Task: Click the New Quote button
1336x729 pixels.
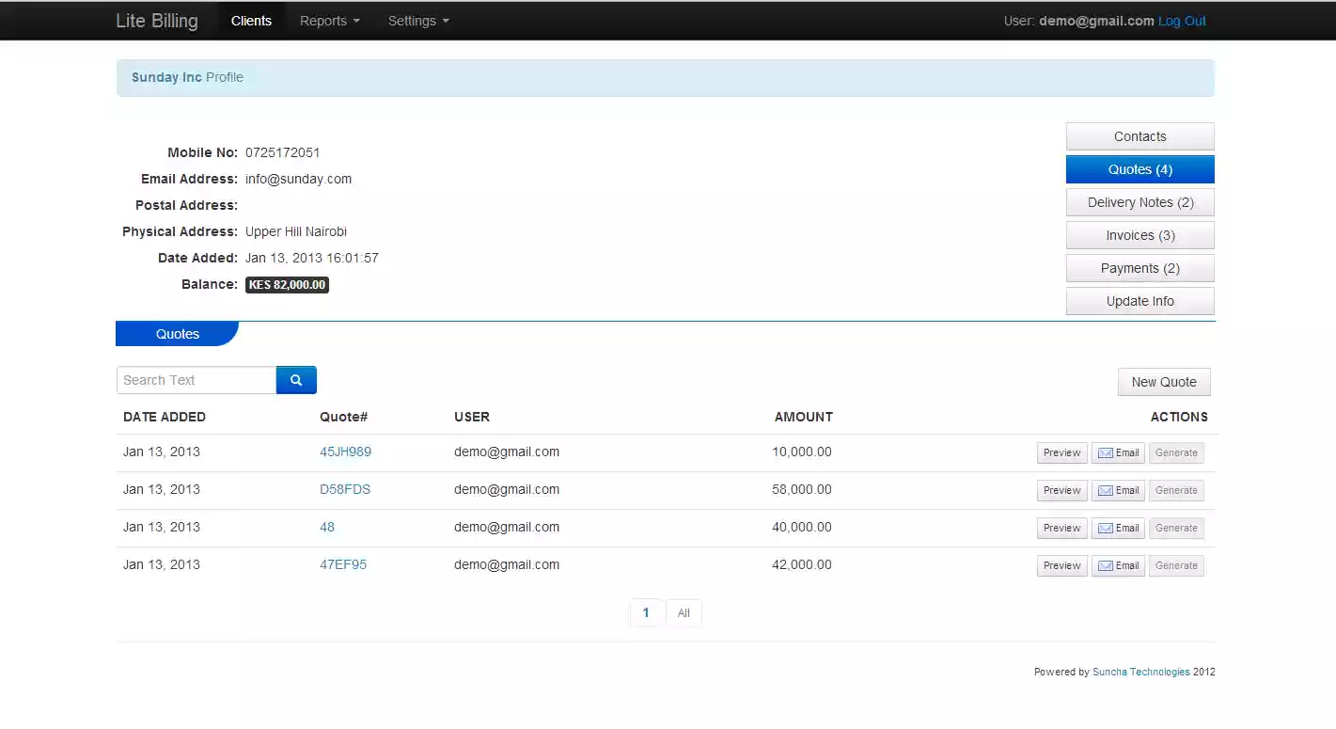Action: [x=1164, y=382]
